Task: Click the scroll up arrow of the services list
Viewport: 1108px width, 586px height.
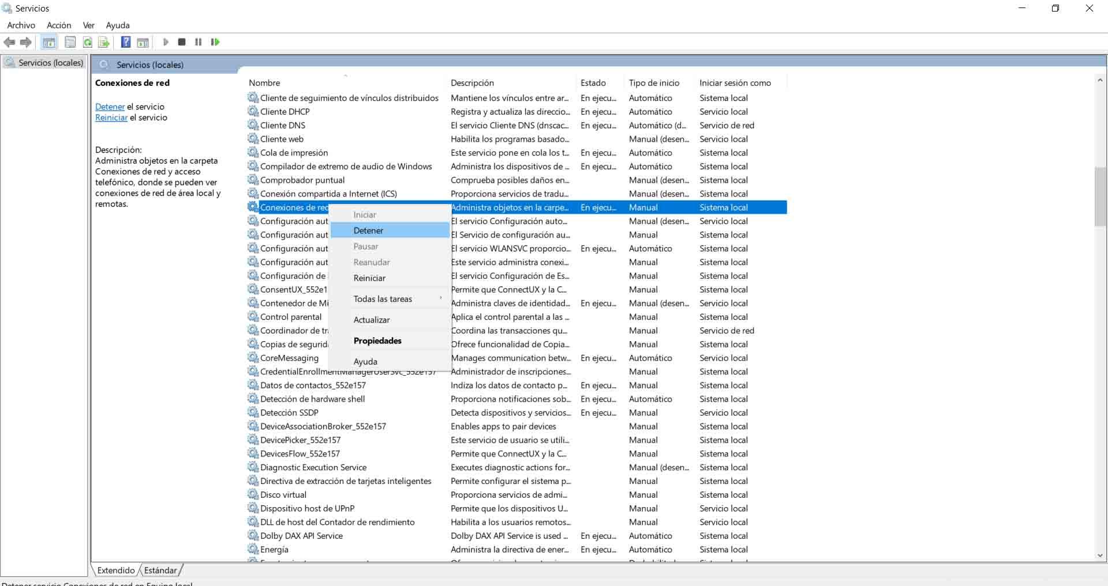Action: pos(1100,81)
